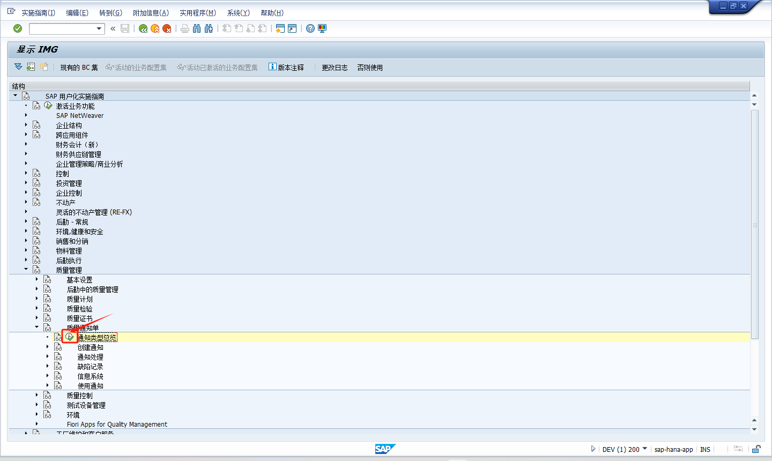This screenshot has width=772, height=461.
Task: Select the Save toolbar icon
Action: 125,28
